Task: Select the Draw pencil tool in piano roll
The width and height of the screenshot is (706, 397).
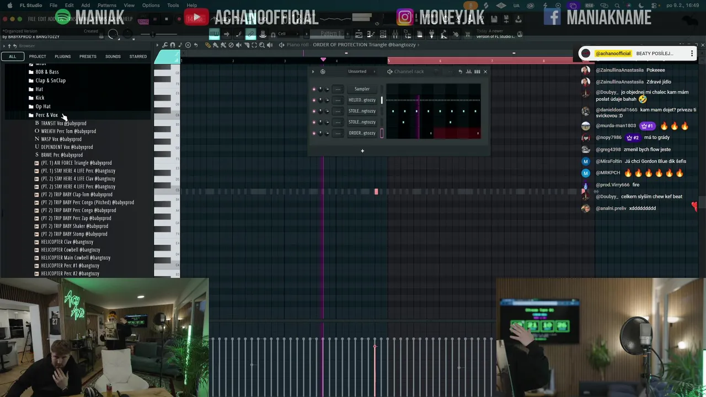Action: click(x=207, y=45)
